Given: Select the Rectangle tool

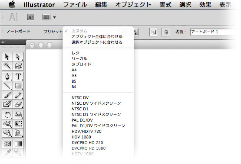Looking at the screenshot, I should pos(18,86).
